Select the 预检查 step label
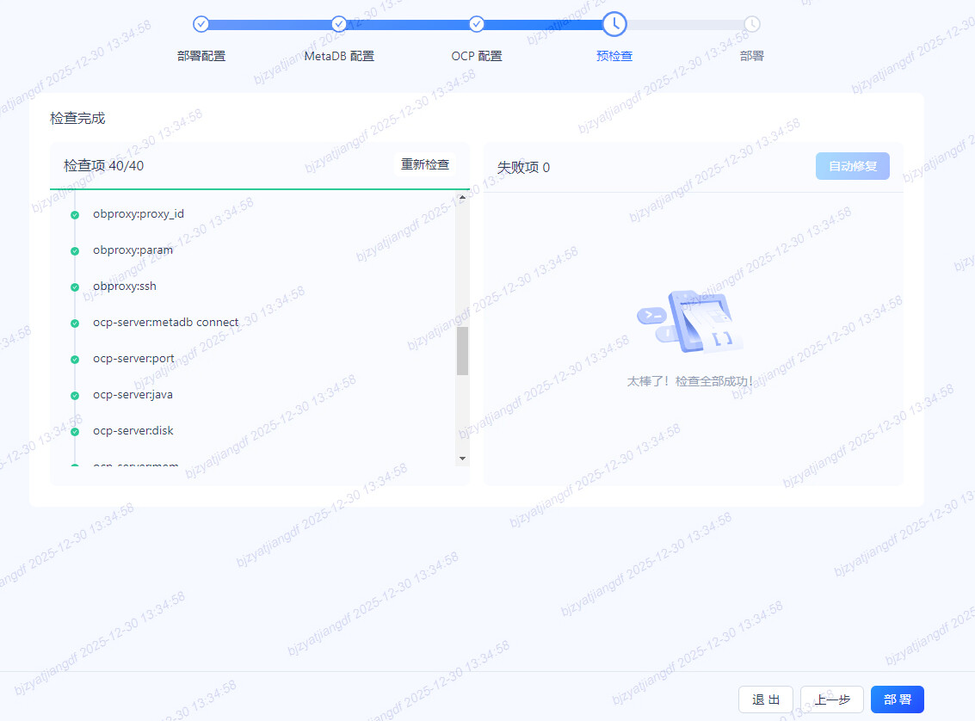Screen dimensions: 975x721 pyautogui.click(x=614, y=56)
